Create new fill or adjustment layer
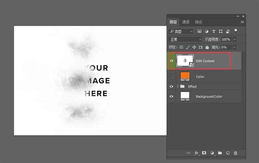 pos(212,153)
